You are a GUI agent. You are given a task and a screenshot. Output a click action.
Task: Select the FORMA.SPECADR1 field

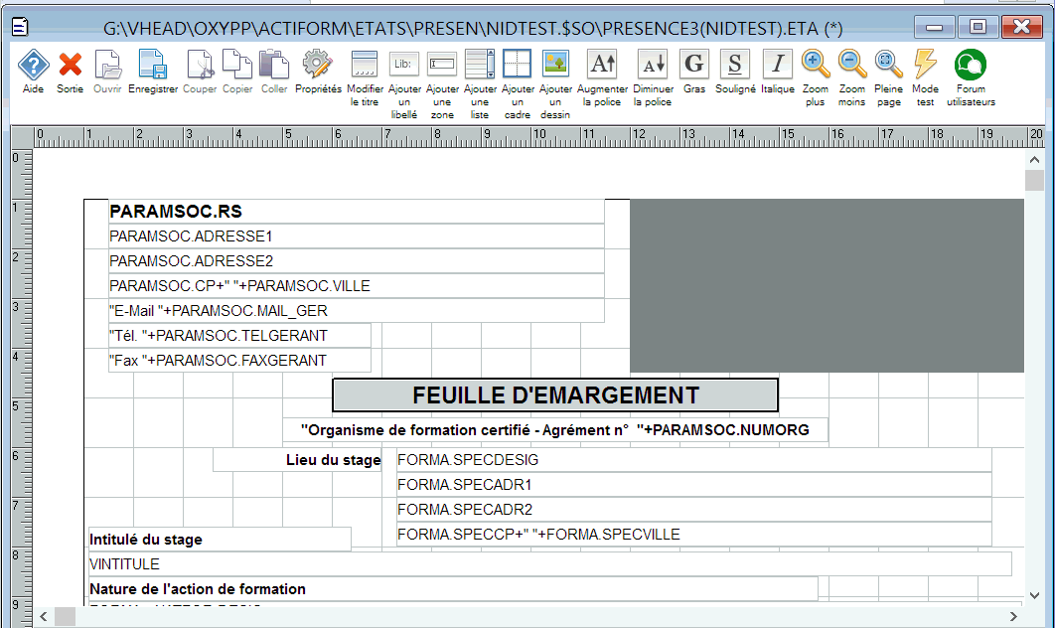[693, 485]
